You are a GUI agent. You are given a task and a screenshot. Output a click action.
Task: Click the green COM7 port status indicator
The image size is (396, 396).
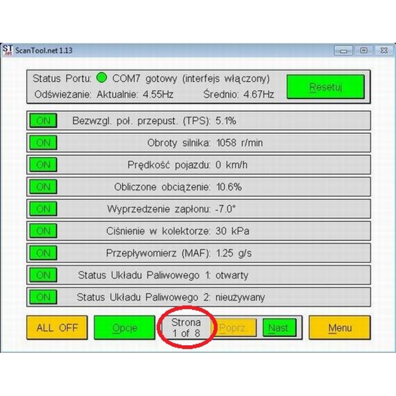coord(102,78)
